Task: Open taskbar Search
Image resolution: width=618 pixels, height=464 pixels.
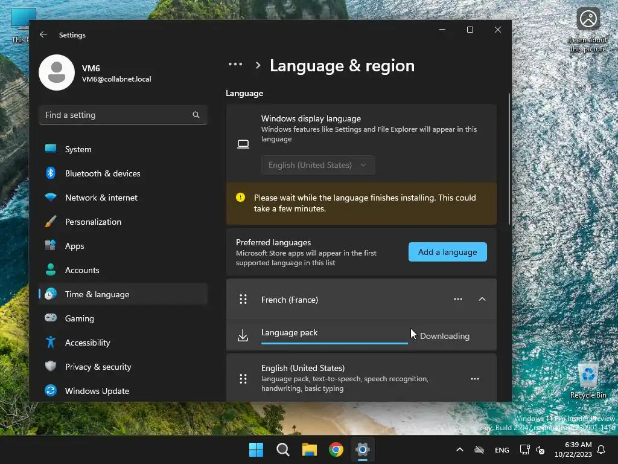Action: point(282,449)
